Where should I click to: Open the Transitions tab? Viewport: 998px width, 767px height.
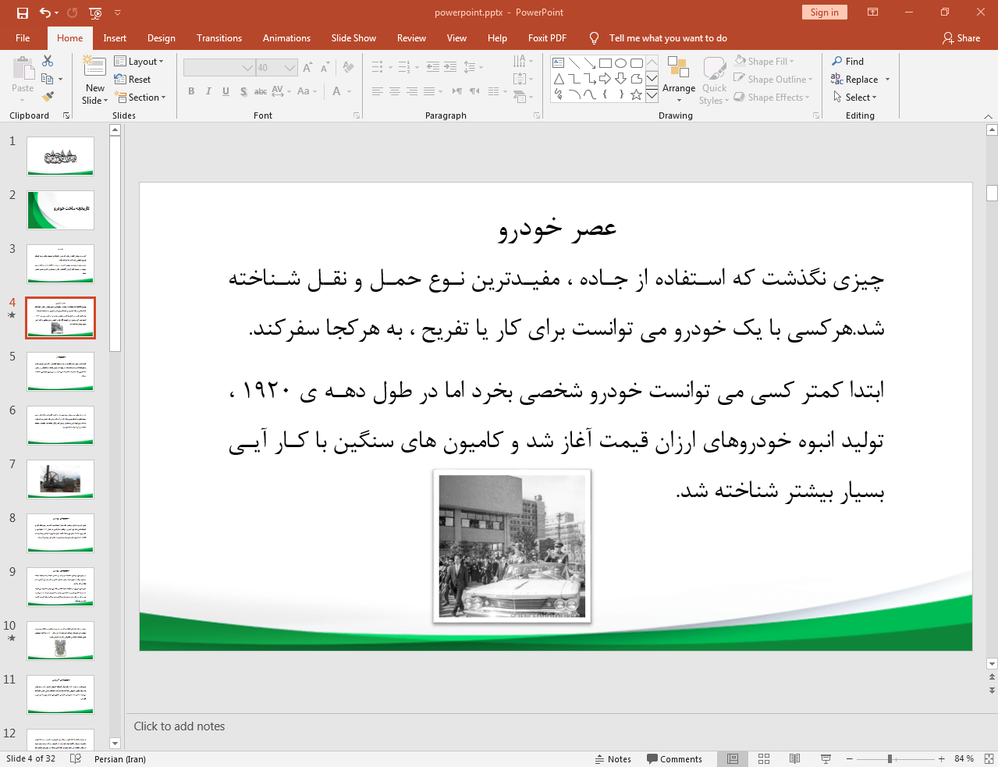click(x=219, y=37)
